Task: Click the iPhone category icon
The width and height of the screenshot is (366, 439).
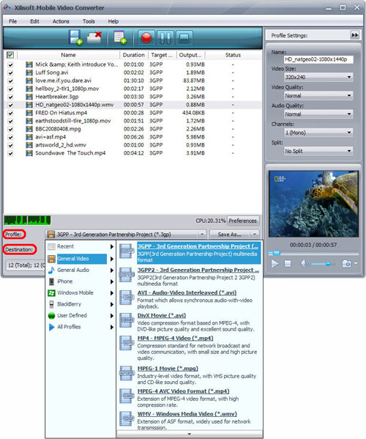Action: [52, 281]
